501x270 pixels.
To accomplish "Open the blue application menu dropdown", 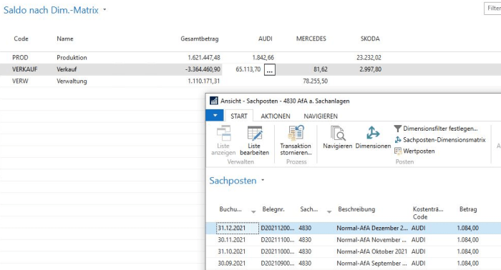I will click(x=215, y=116).
